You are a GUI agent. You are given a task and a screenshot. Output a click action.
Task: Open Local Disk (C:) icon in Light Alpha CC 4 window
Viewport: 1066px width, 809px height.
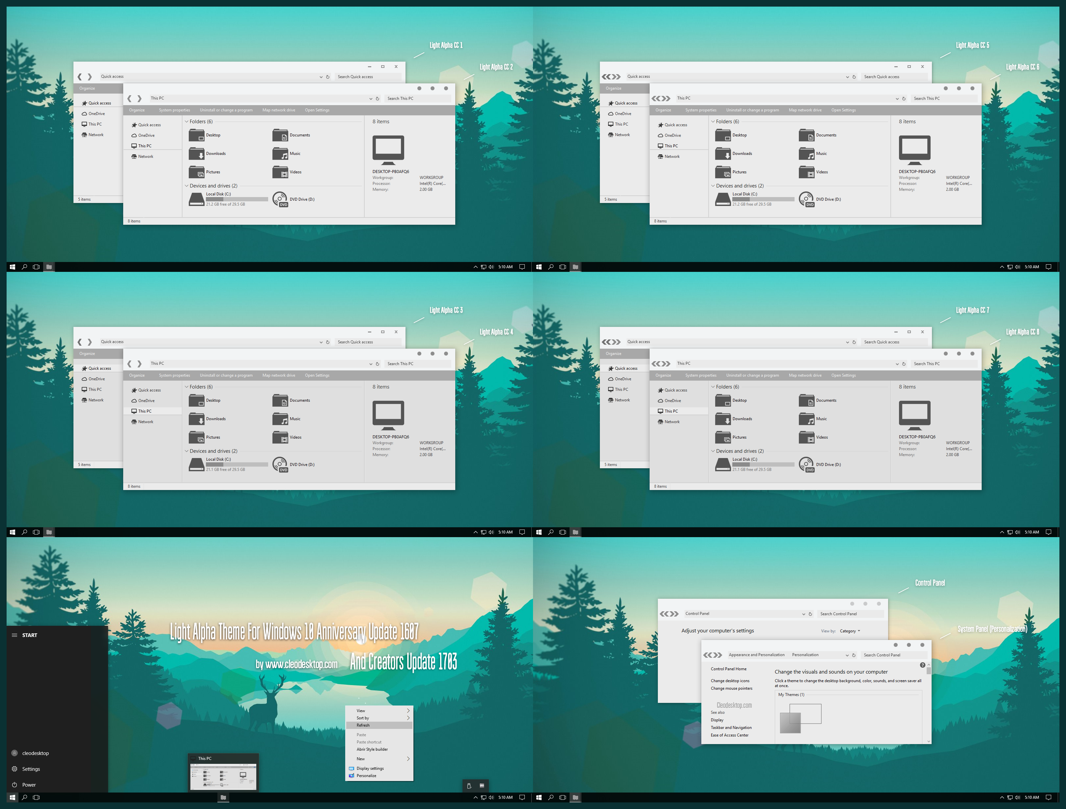point(196,464)
